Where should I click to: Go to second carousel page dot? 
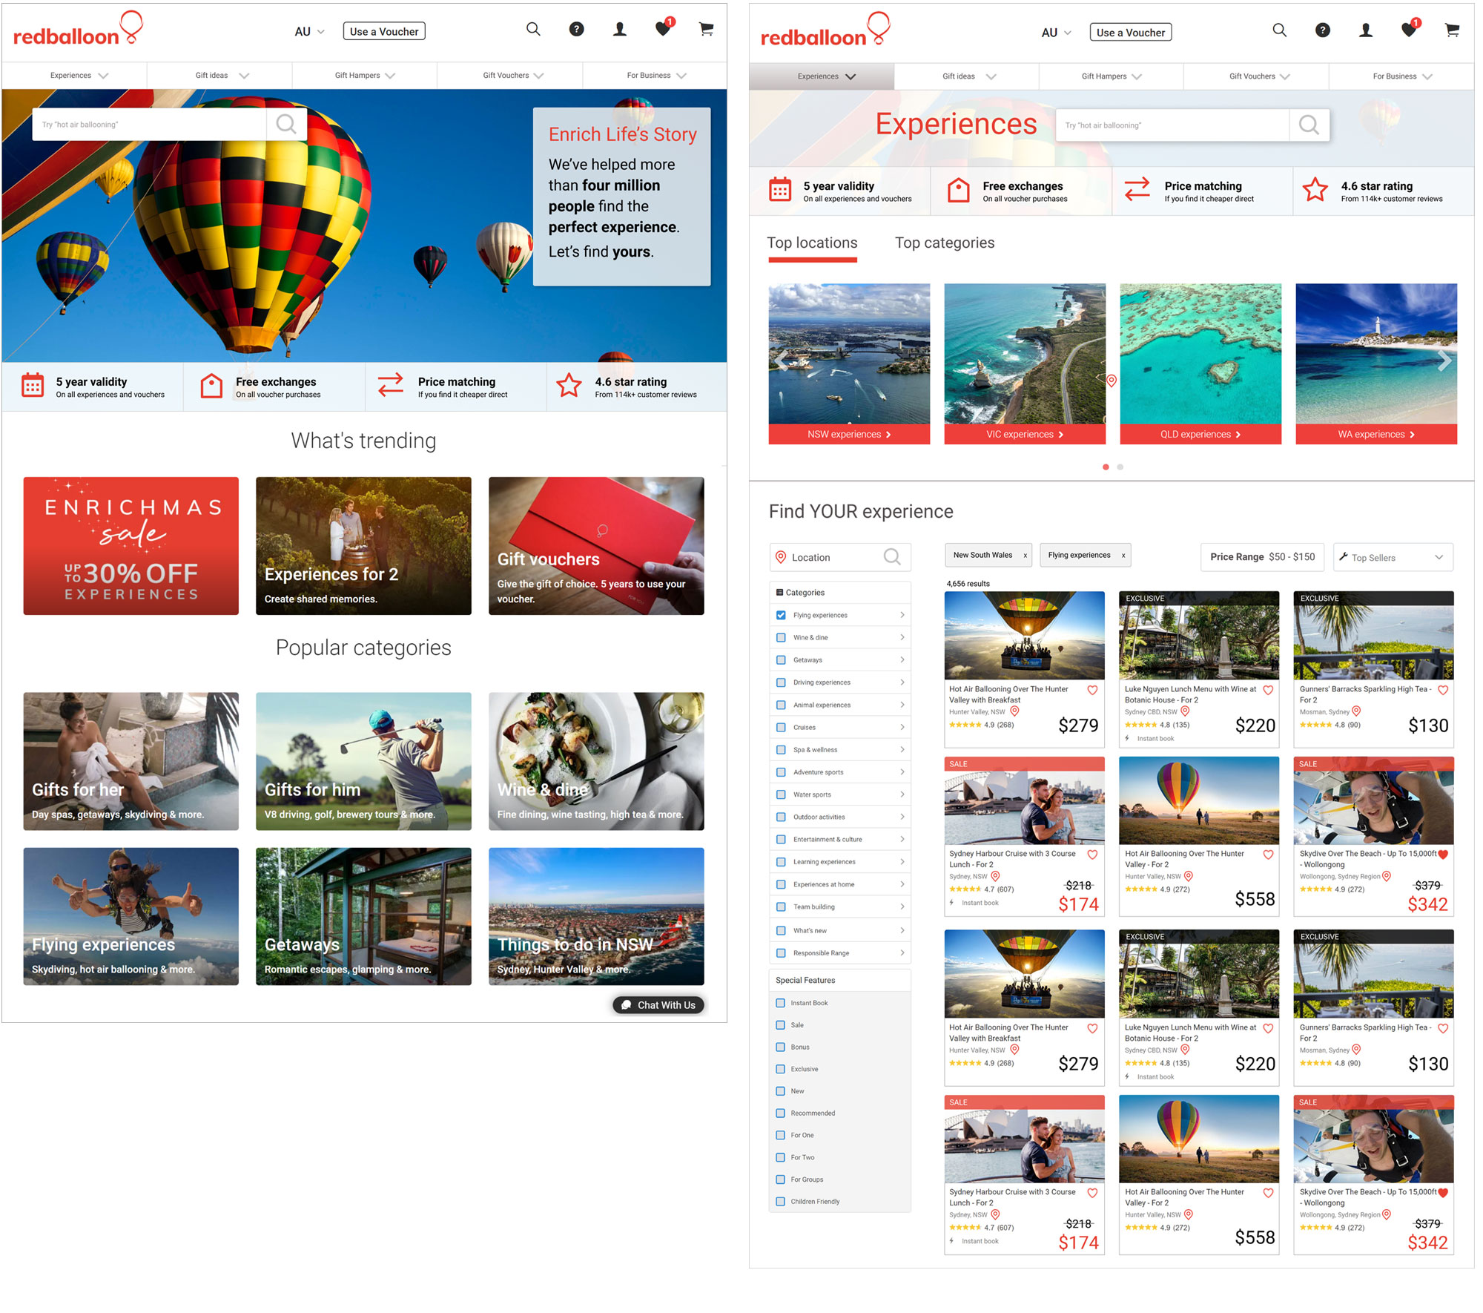[1120, 467]
